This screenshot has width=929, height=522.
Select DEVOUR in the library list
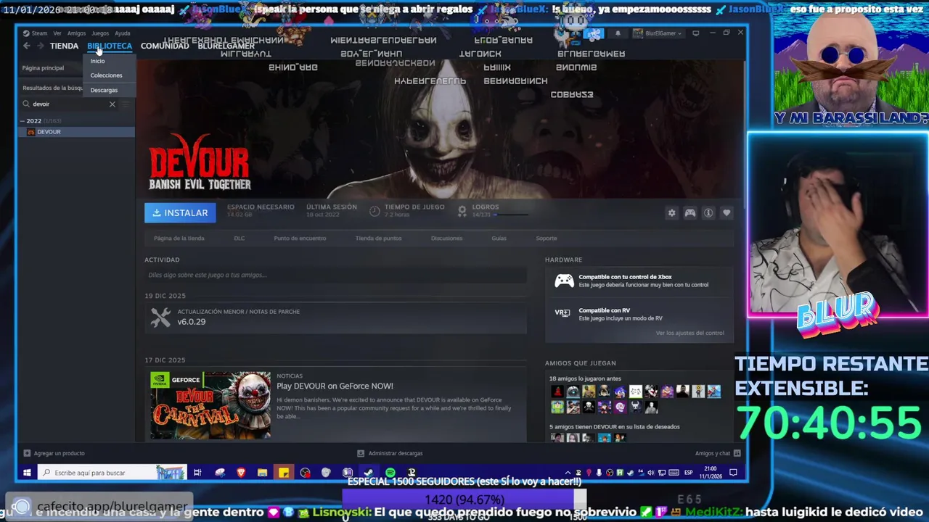(x=76, y=132)
